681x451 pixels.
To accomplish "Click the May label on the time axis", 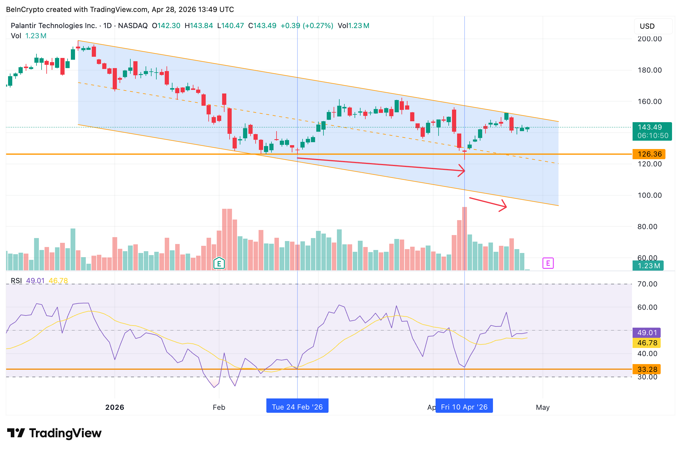I will click(x=543, y=407).
